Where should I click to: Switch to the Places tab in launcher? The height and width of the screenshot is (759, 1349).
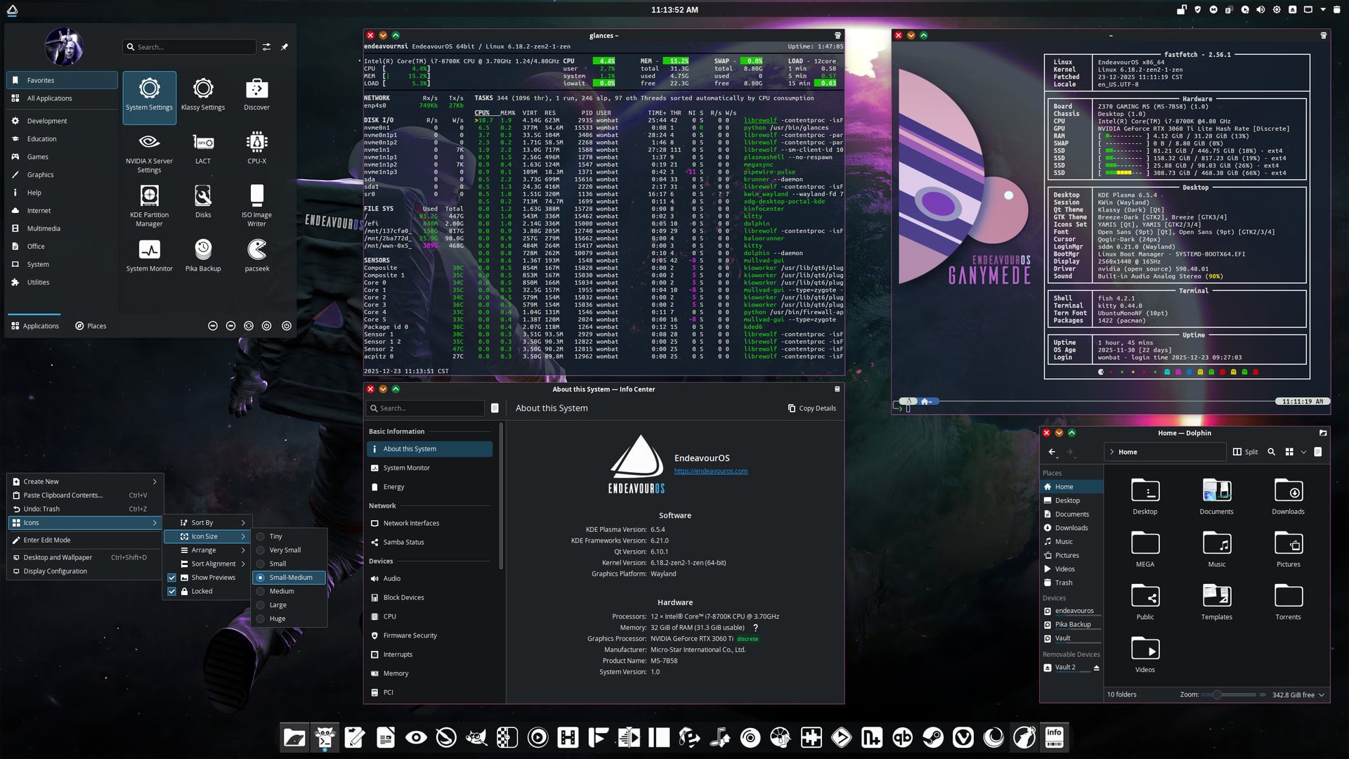click(91, 326)
